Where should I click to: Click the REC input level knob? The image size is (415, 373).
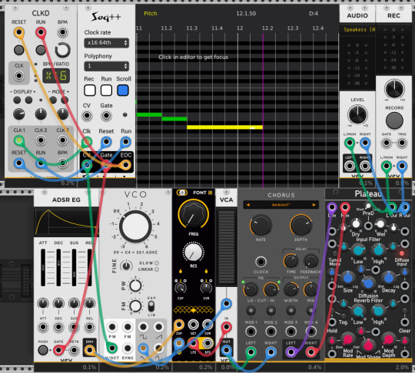(x=394, y=88)
